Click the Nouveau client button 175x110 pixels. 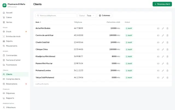[x=162, y=4]
